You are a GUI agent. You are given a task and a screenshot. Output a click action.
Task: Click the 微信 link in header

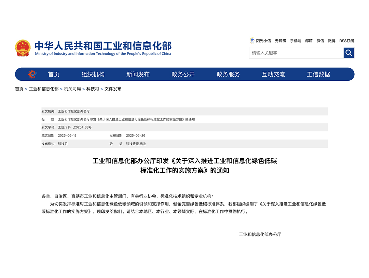pos(320,41)
